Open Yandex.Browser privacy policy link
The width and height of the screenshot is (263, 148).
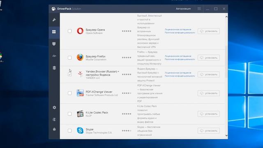click(x=180, y=76)
